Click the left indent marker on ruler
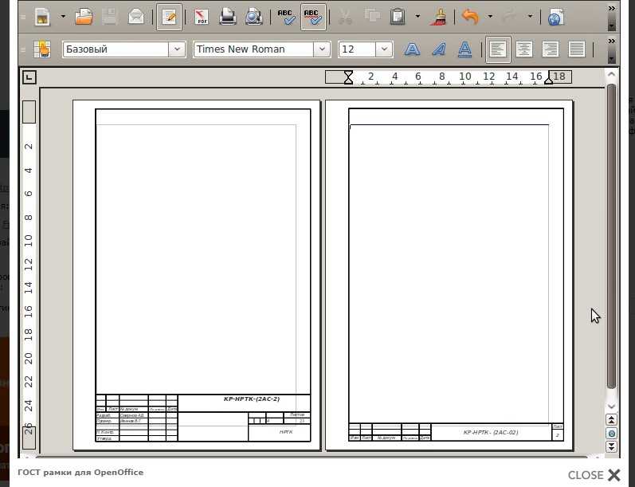The height and width of the screenshot is (487, 635). tap(348, 77)
